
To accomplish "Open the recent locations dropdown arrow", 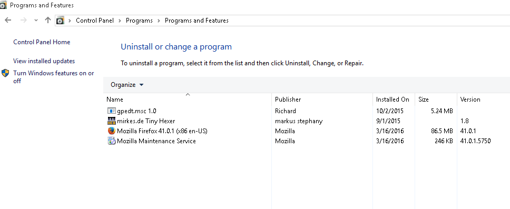I will tap(36, 21).
